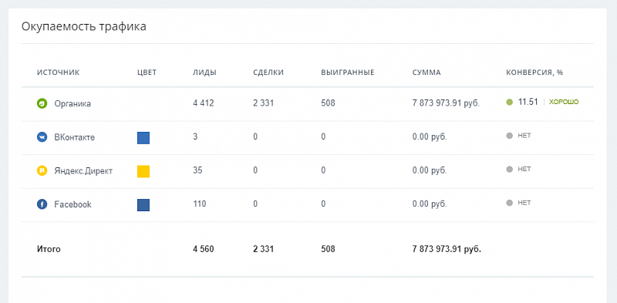Click 0.00 руб. in the Яндекс.Директ row

point(430,171)
